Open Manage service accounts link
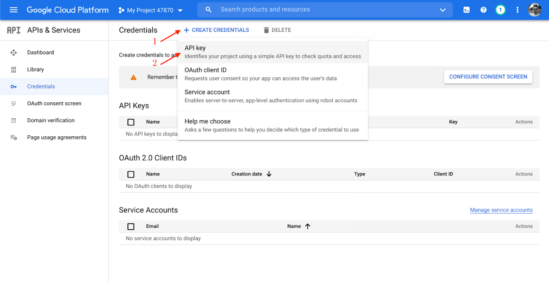549x283 pixels. tap(501, 210)
